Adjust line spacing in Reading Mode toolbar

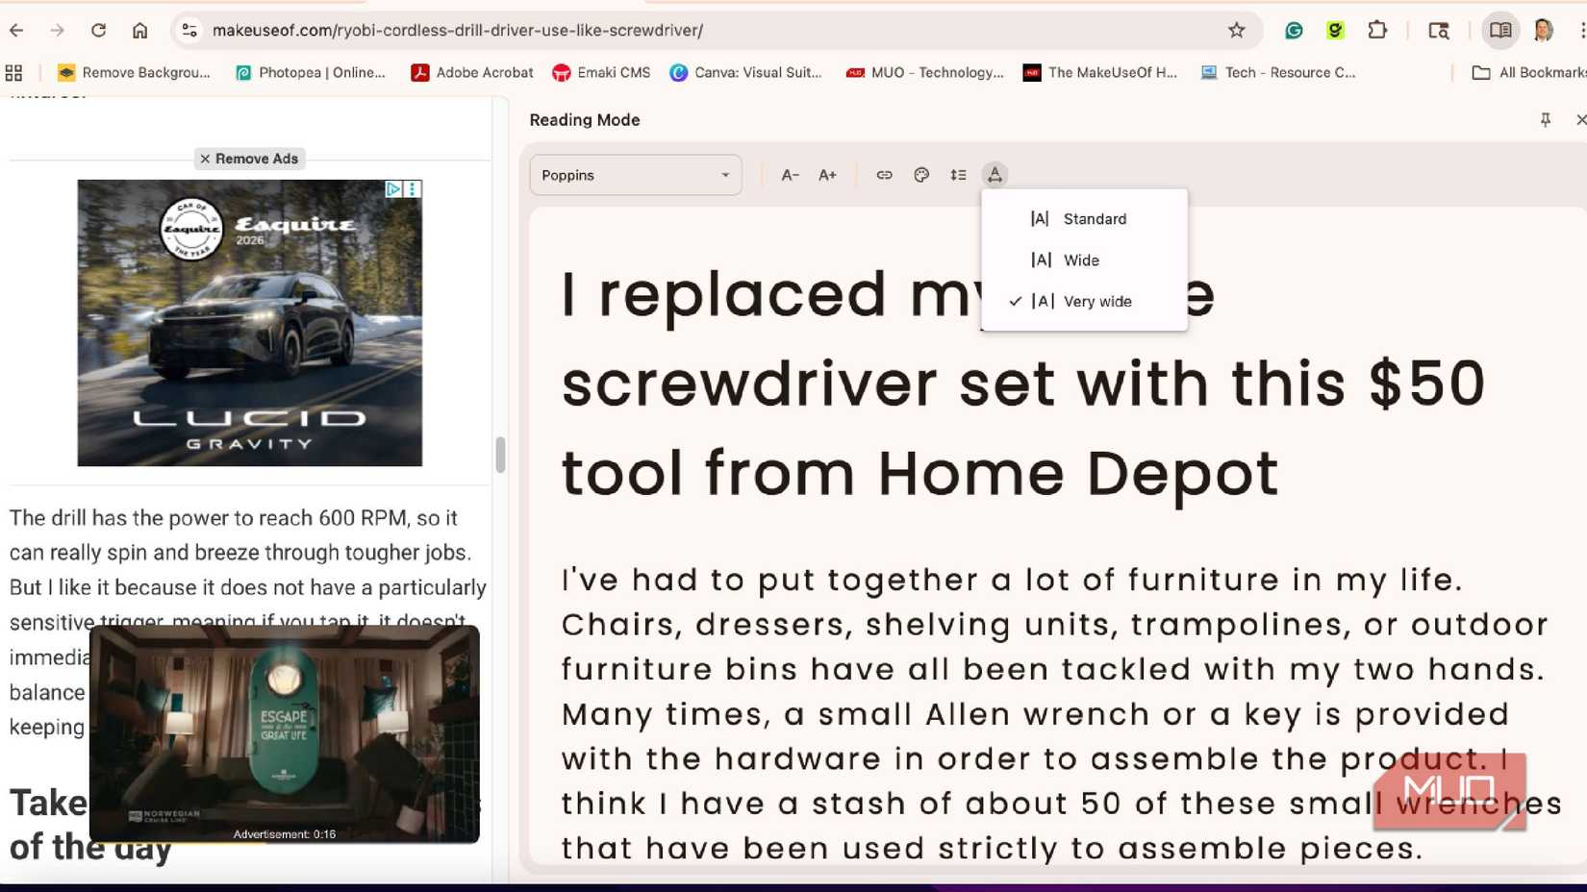(958, 175)
